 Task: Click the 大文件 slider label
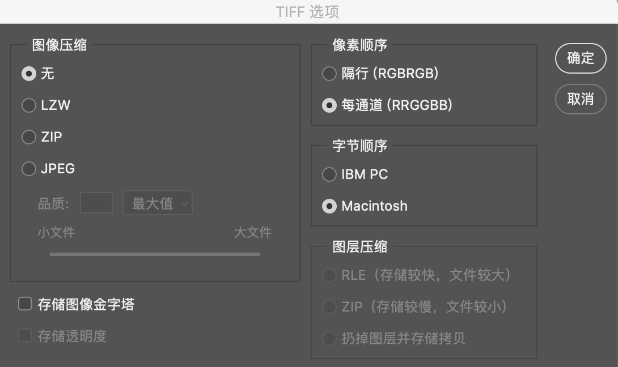click(x=253, y=232)
